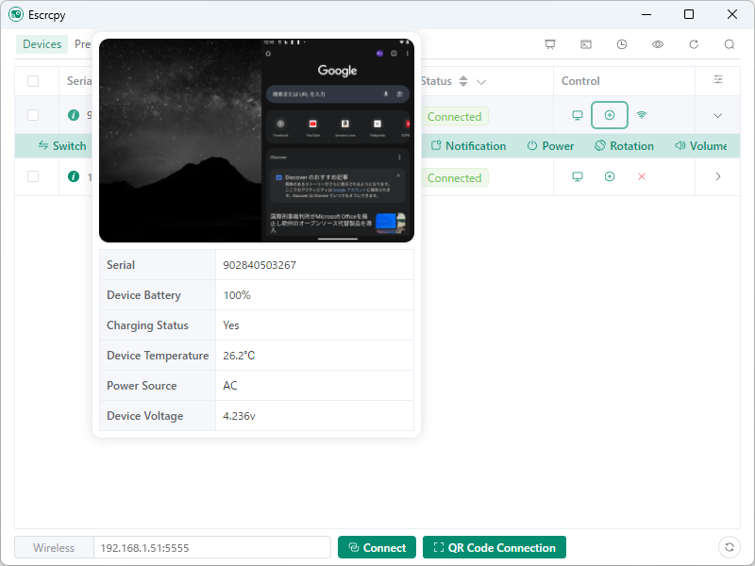Click the Charging Status value Yes

[x=230, y=325]
